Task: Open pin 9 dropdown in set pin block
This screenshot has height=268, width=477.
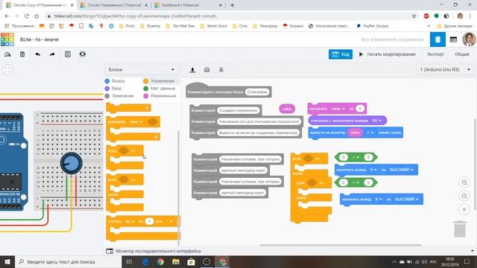Action: click(x=373, y=170)
